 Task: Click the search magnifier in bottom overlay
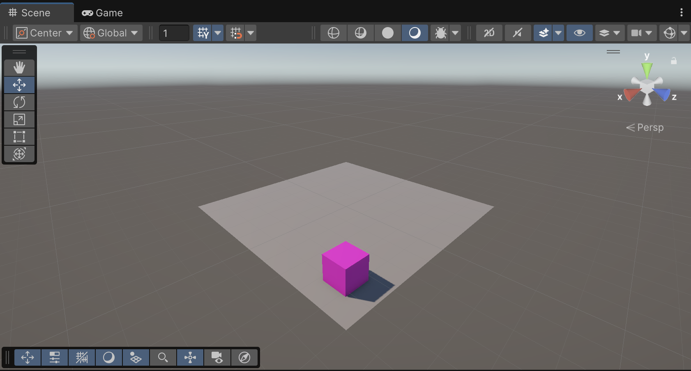[163, 357]
